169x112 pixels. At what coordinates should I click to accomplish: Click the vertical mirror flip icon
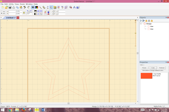[x=28, y=7]
